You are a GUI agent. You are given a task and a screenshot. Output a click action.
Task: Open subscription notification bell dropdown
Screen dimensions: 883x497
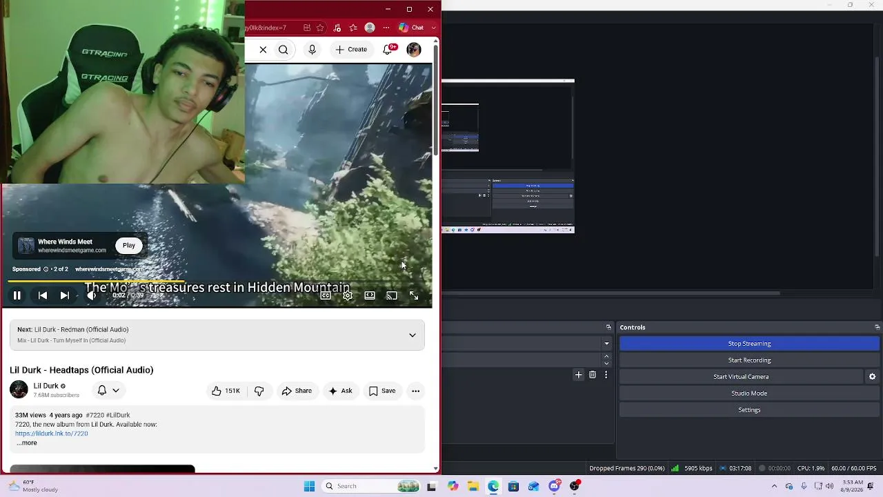pos(108,391)
